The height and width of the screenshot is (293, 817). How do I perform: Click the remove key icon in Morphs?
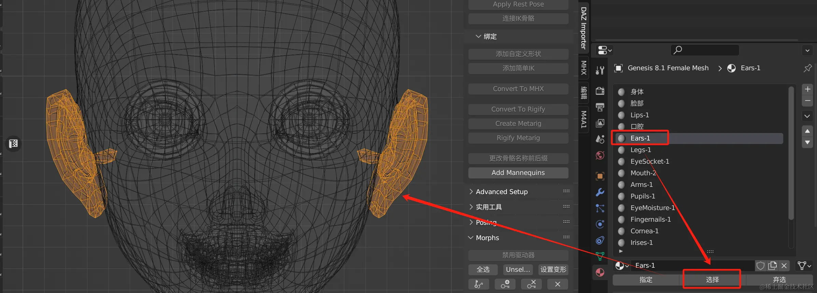tap(531, 284)
